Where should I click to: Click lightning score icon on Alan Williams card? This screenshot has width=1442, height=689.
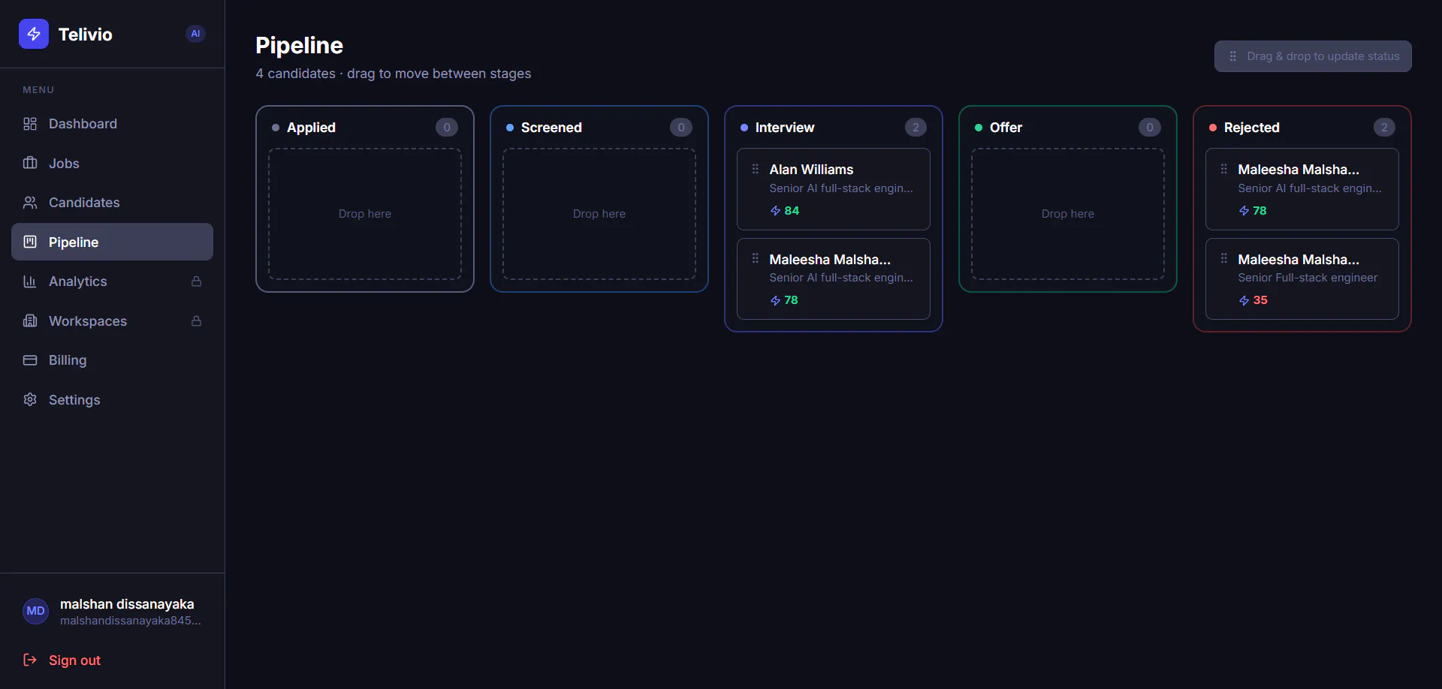776,211
